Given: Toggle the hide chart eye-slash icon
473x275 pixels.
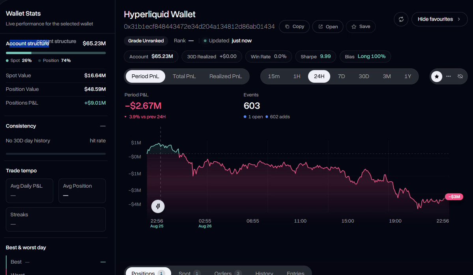Looking at the screenshot, I should (460, 76).
